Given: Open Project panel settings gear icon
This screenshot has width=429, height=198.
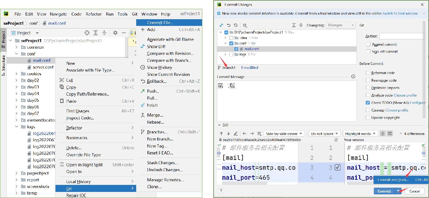Looking at the screenshot, I should (x=115, y=33).
